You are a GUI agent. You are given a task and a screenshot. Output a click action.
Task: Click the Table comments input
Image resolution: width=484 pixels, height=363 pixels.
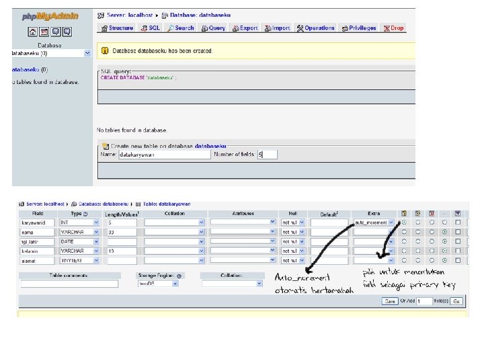pos(69,284)
